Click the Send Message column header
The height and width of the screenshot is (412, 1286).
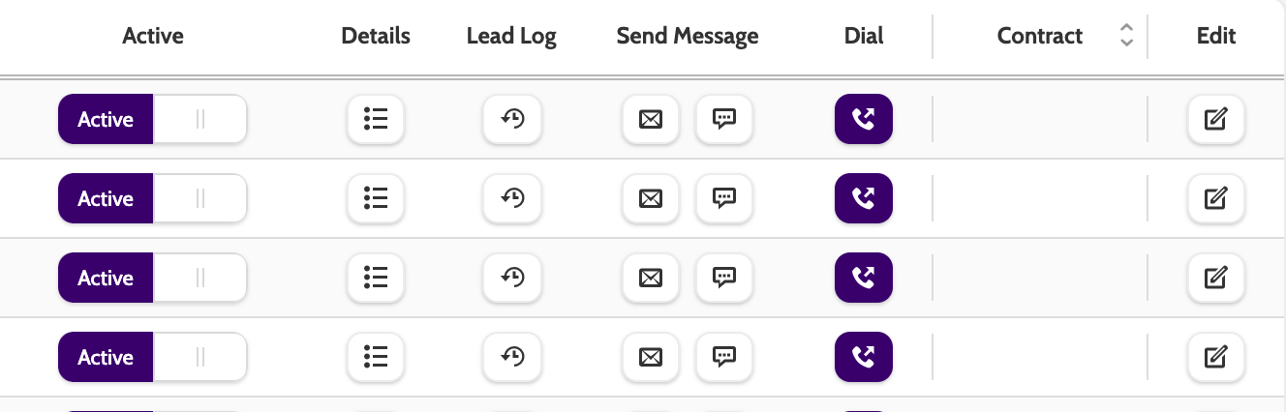[x=688, y=37]
